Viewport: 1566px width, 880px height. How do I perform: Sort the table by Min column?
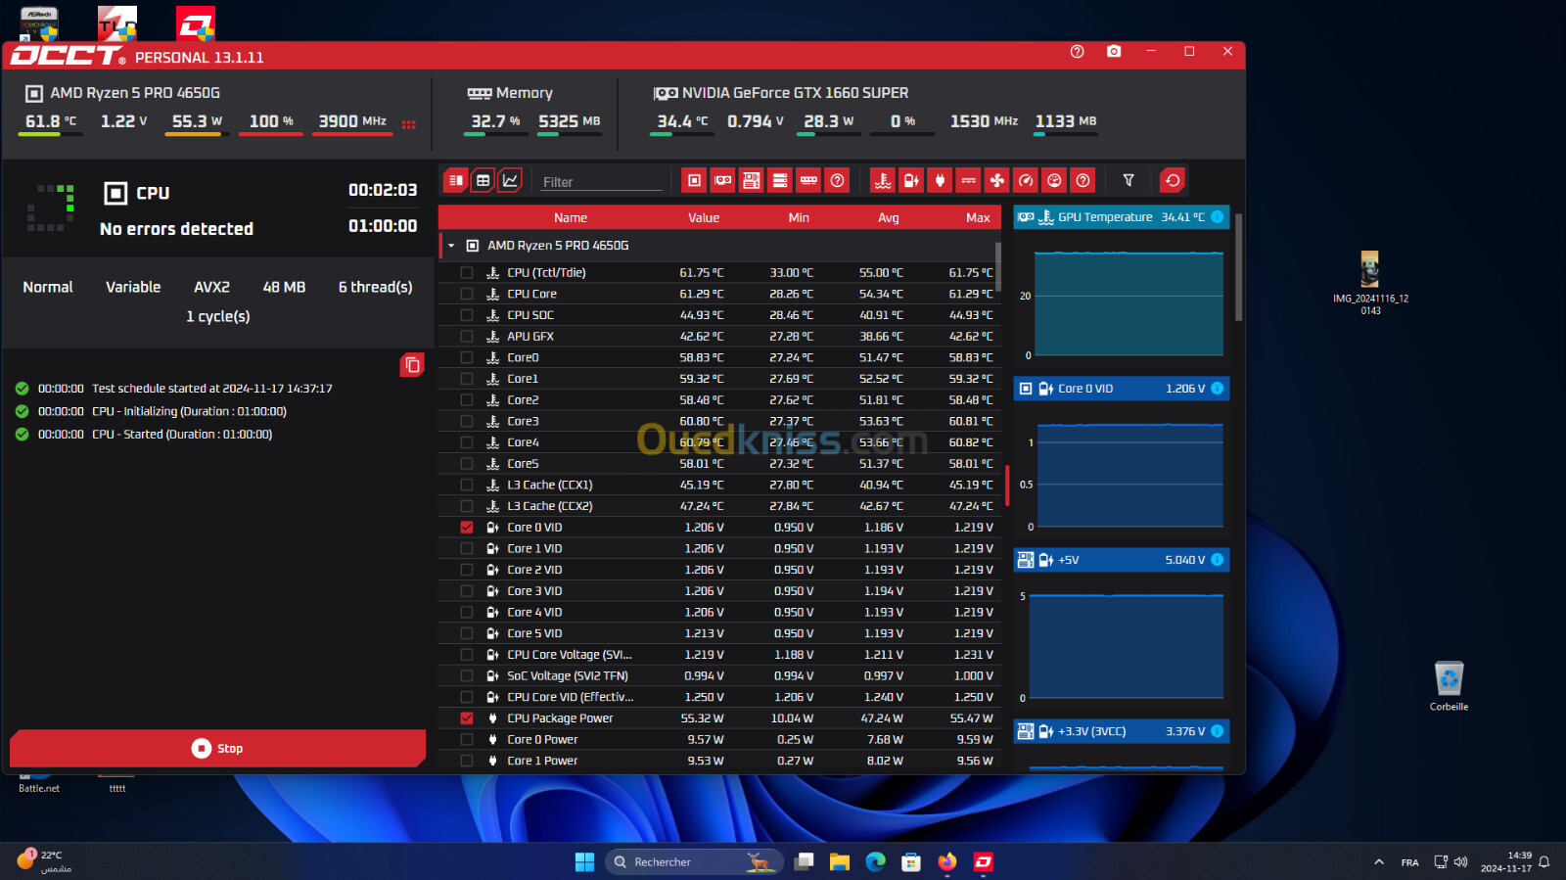[799, 217]
